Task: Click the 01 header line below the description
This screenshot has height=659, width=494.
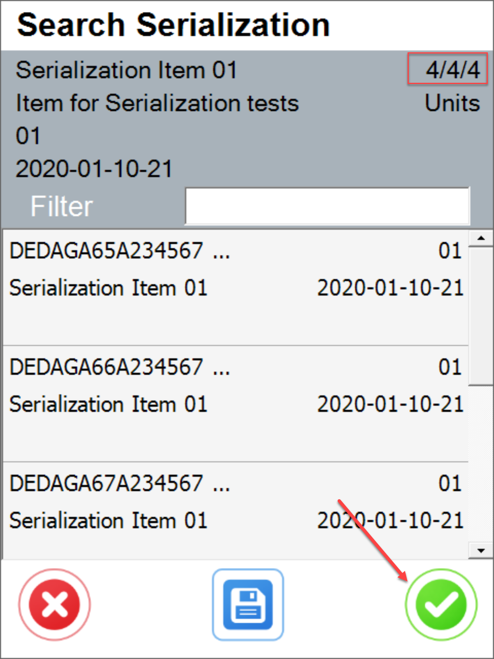Action: point(28,136)
